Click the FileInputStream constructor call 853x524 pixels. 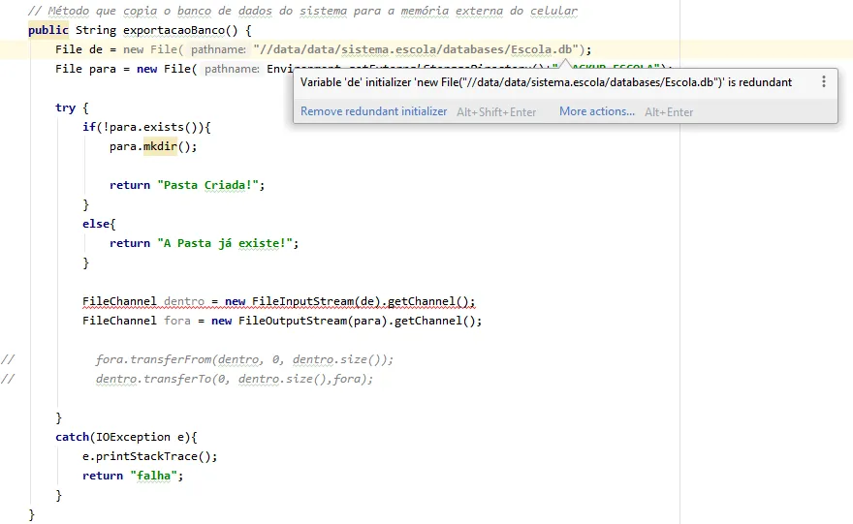point(300,301)
